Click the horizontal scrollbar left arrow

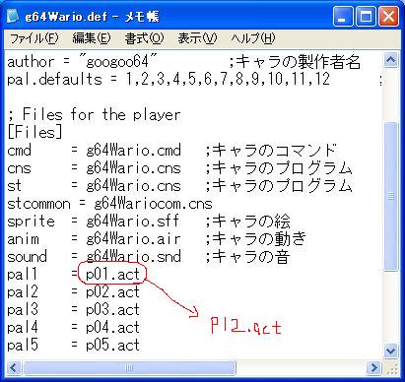pos(14,367)
